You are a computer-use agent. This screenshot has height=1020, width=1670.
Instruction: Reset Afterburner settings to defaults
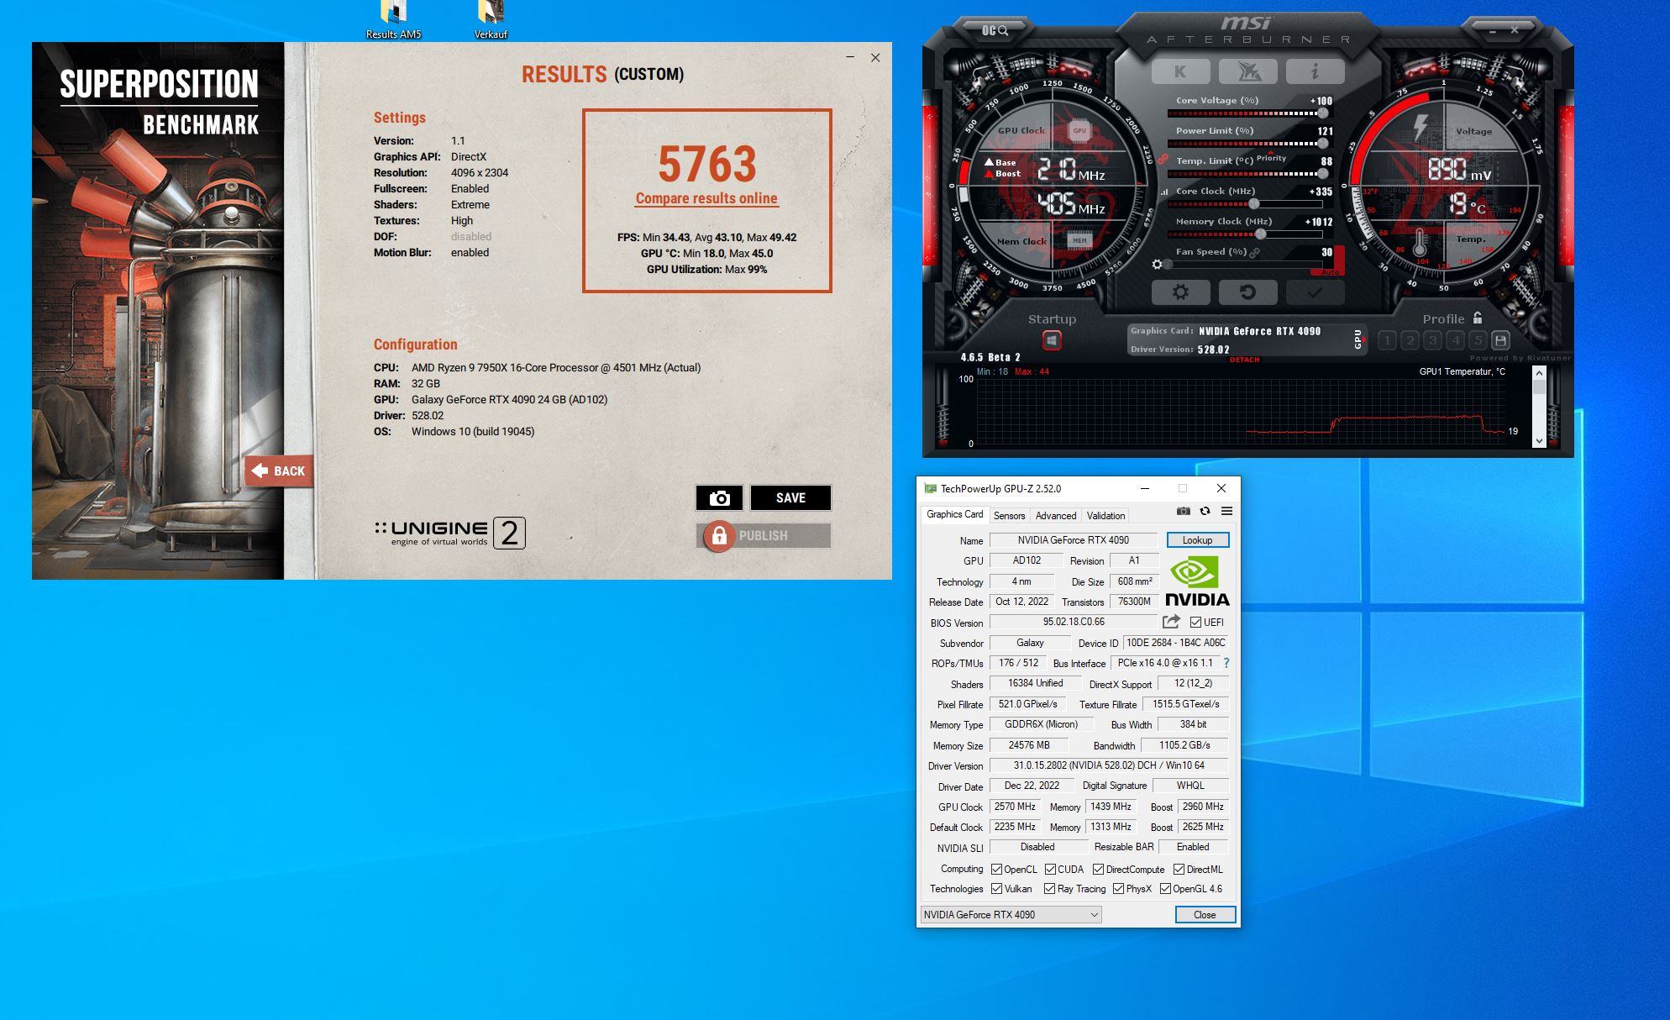click(1247, 292)
